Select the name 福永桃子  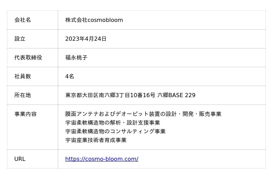click(x=76, y=57)
